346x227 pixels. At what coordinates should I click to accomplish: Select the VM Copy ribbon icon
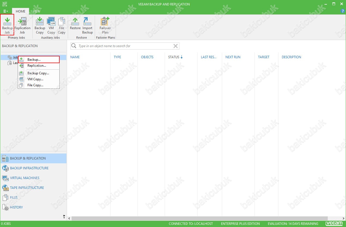[x=51, y=25]
